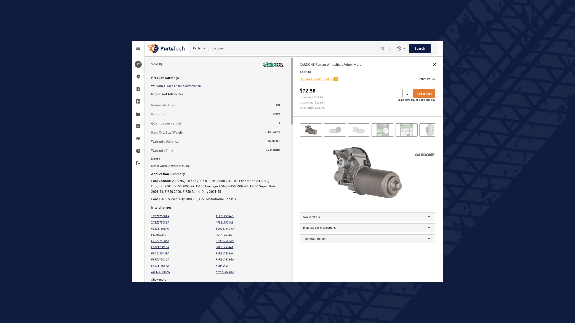Open interchange XW4Z17508CA
This screenshot has width=575, height=323.
tap(225, 272)
